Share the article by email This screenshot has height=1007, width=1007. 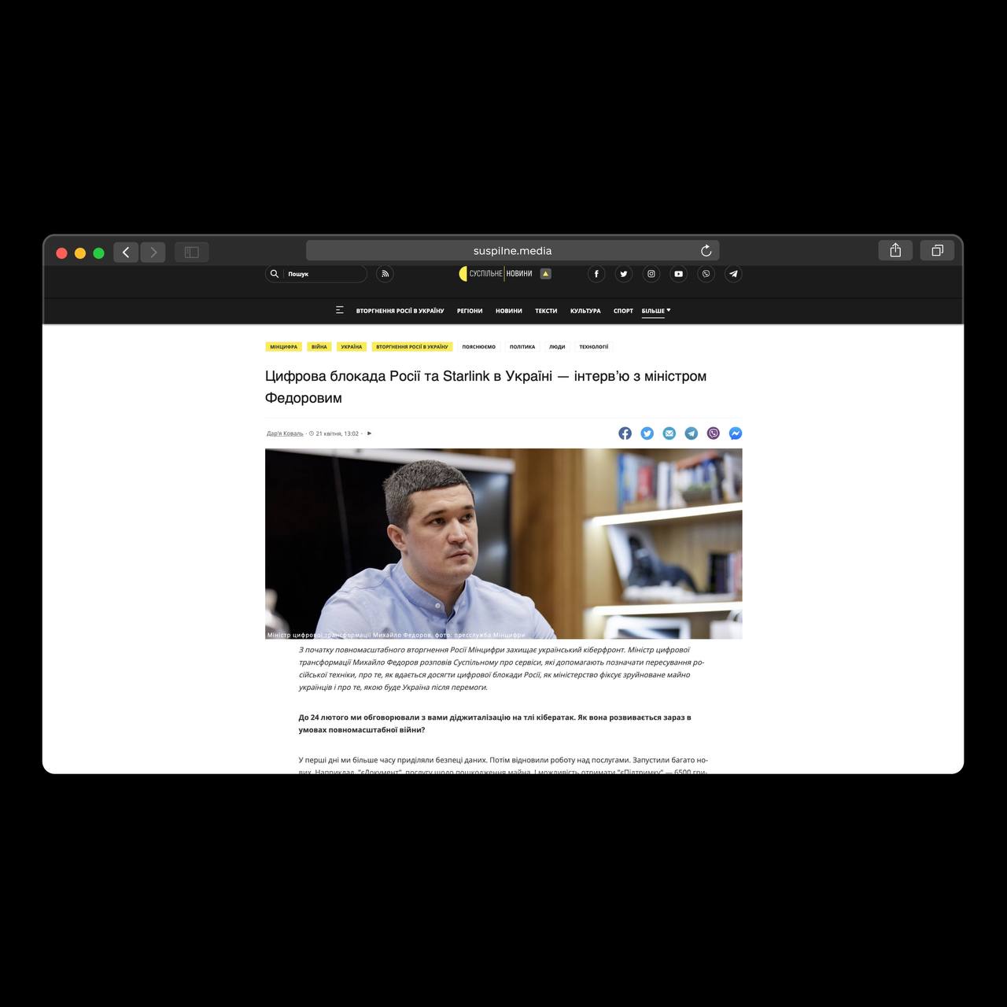point(669,433)
